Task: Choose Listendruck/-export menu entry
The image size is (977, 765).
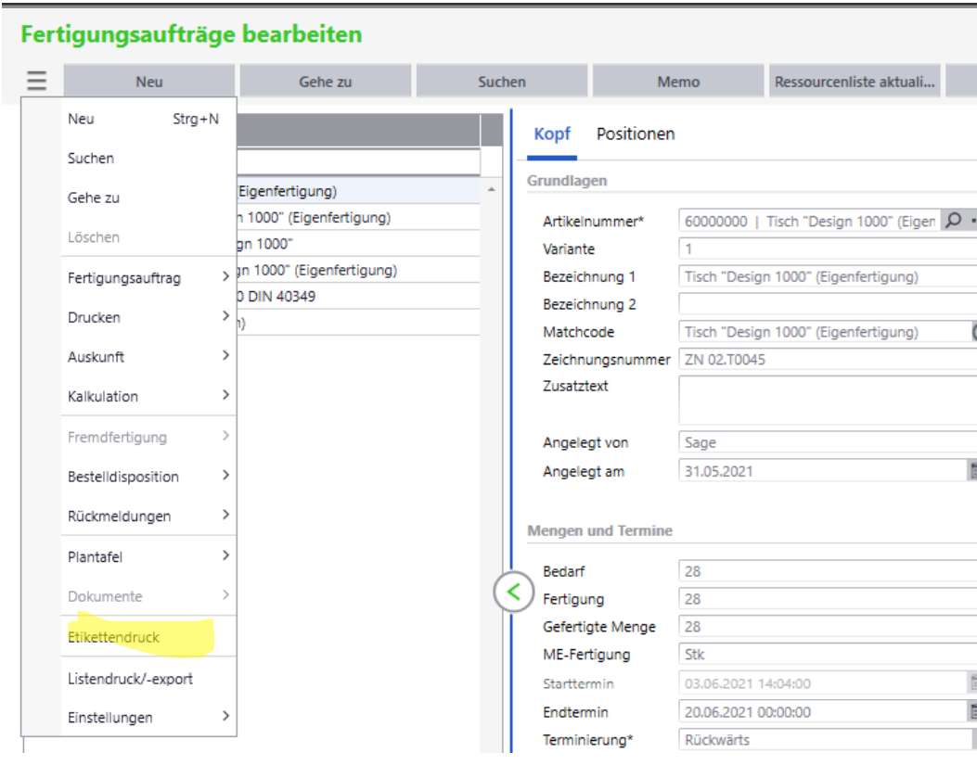Action: [130, 679]
